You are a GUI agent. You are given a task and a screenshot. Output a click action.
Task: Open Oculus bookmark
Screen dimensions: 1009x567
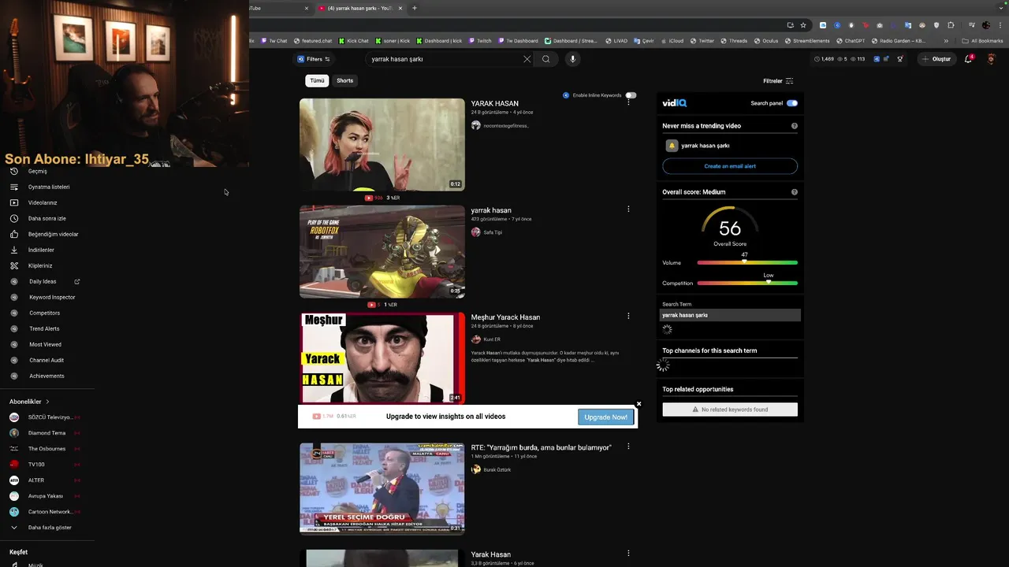tap(765, 41)
